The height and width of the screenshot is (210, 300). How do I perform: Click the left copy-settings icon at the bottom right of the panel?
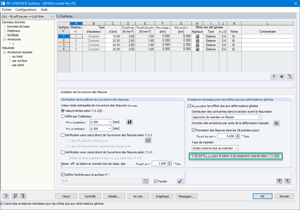[x=280, y=181]
